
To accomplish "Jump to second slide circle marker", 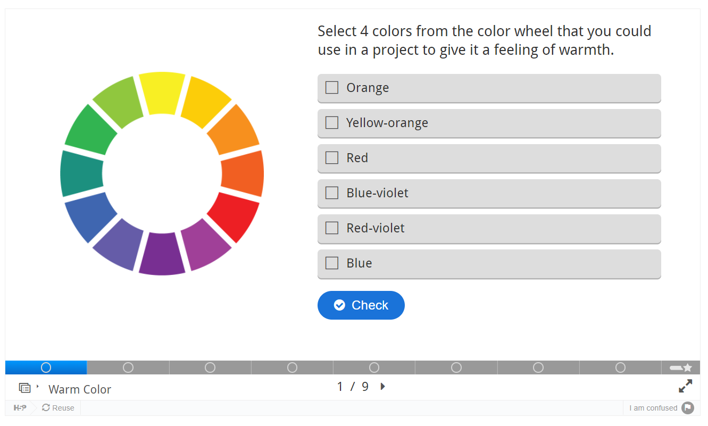I will (x=128, y=367).
